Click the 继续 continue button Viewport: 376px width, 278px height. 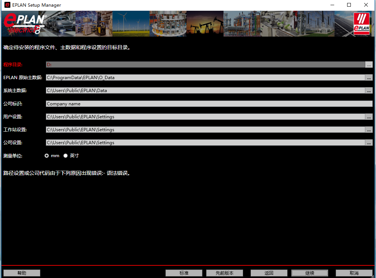click(x=310, y=273)
